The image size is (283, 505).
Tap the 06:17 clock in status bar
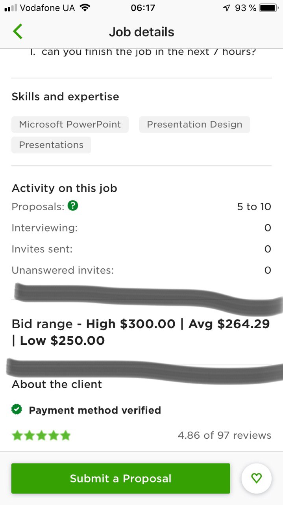pyautogui.click(x=142, y=8)
